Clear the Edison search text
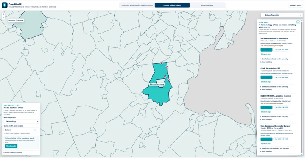 (36, 130)
